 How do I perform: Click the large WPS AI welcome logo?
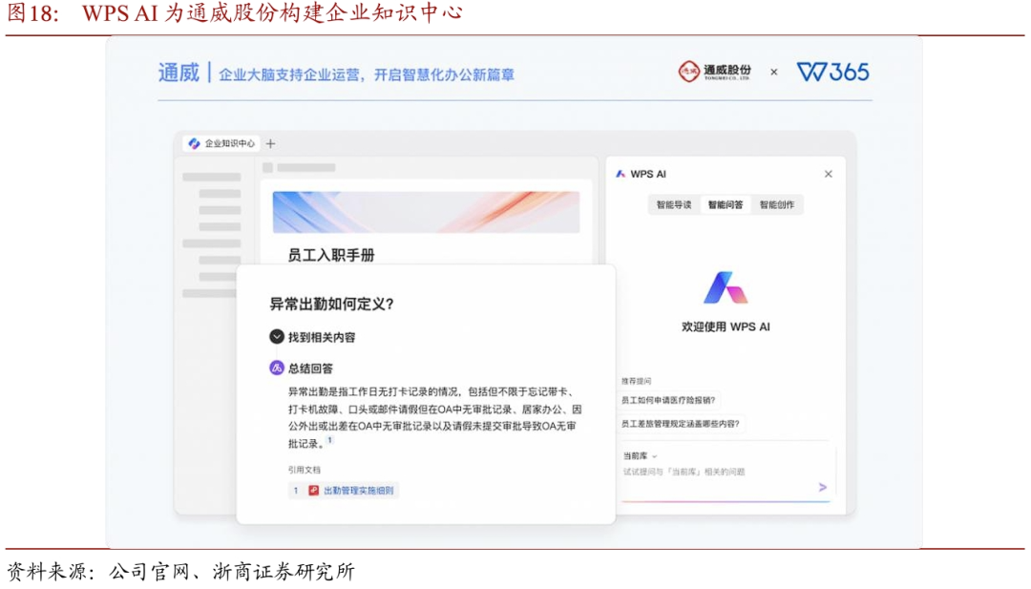(726, 287)
